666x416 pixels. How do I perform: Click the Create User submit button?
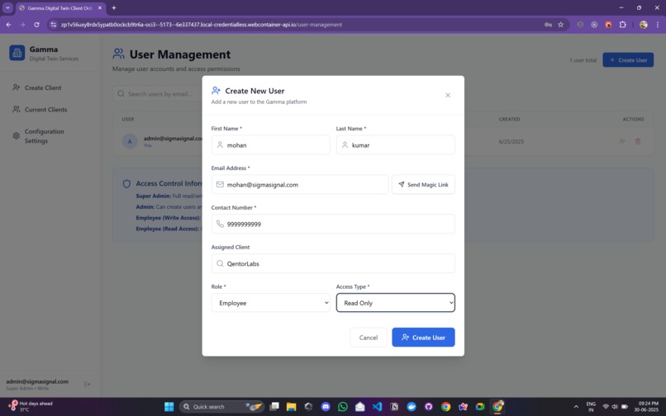(x=423, y=337)
